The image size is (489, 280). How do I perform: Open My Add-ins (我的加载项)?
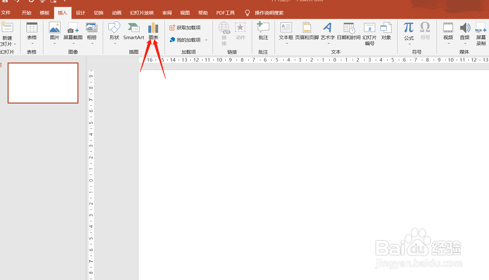pyautogui.click(x=185, y=40)
